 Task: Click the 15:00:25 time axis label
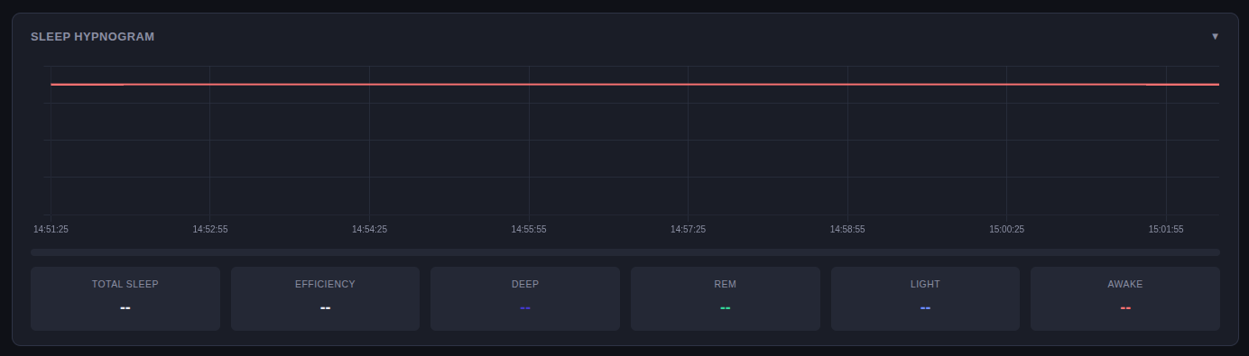click(x=1006, y=230)
